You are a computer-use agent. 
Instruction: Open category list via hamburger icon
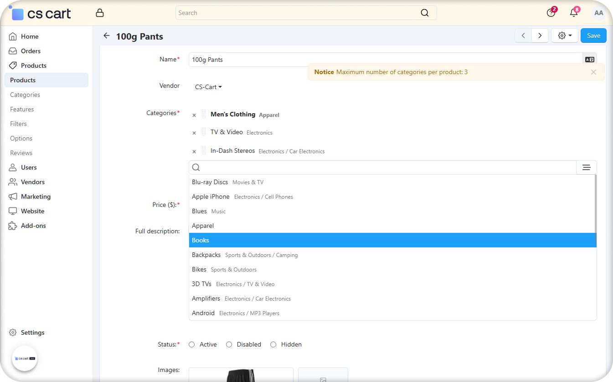(586, 167)
